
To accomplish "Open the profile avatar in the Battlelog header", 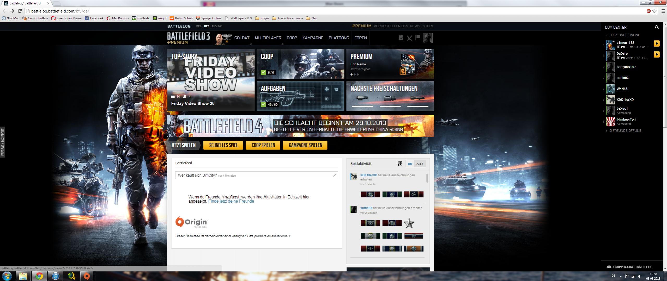I will (428, 38).
